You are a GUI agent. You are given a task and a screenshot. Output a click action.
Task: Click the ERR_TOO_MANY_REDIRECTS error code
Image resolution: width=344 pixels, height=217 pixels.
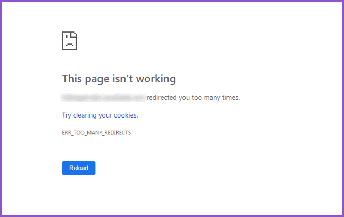pos(96,133)
